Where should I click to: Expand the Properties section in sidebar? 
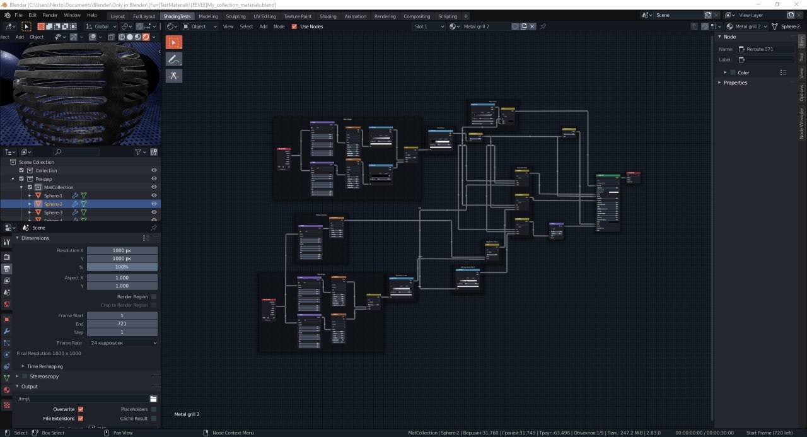coord(720,83)
